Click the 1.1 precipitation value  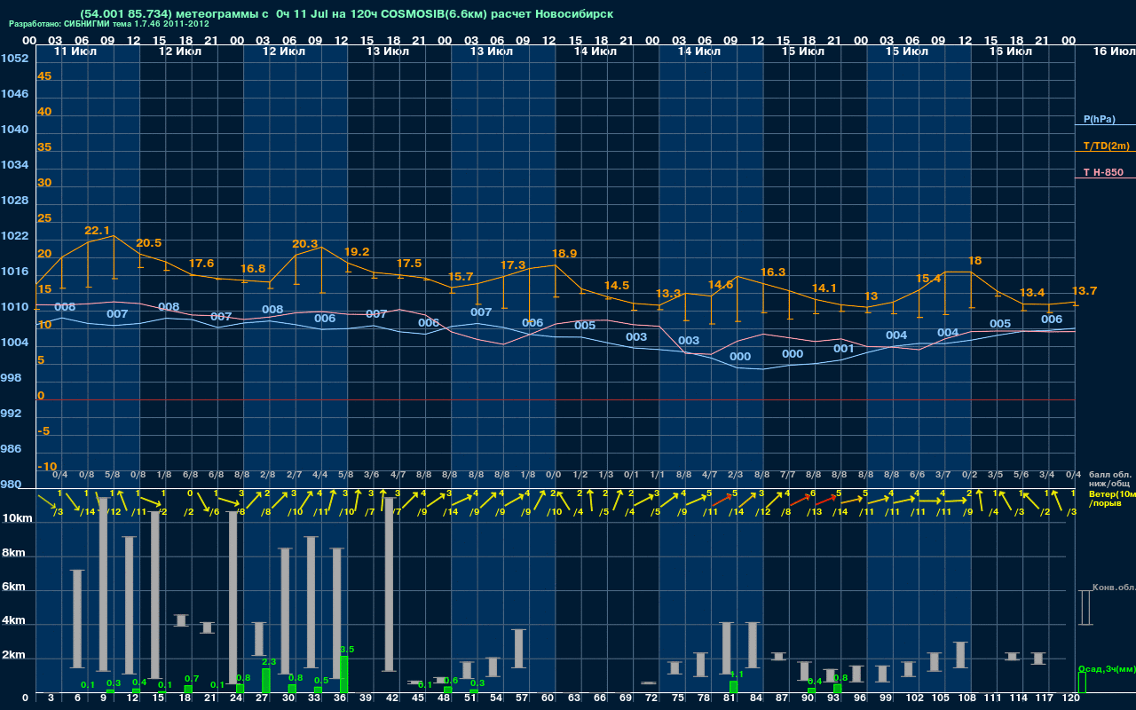click(x=736, y=674)
